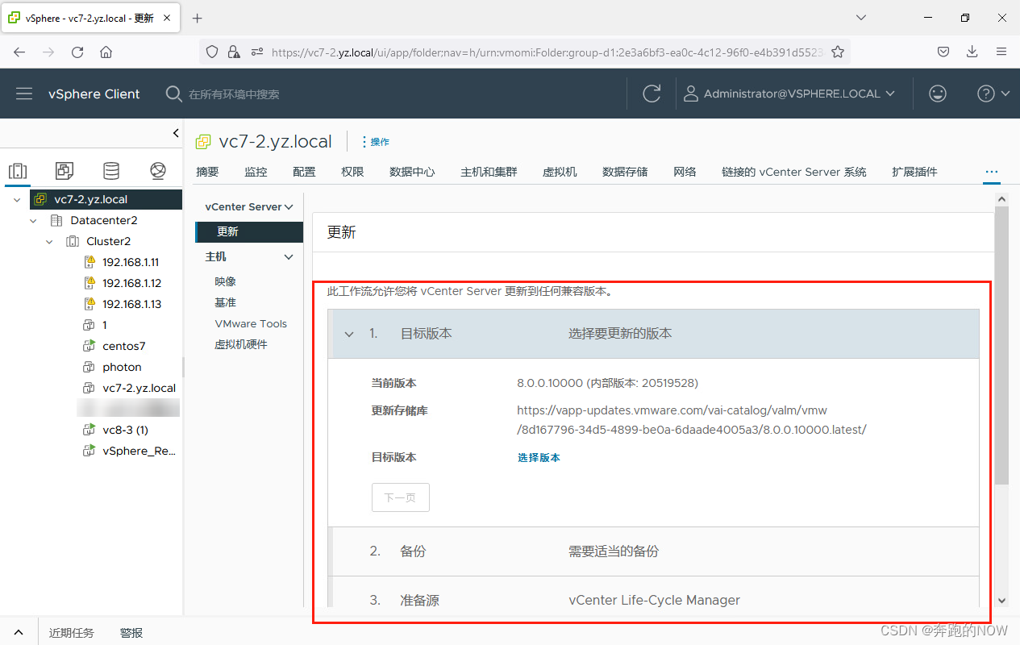
Task: Open the Firefox application menu
Action: 1001,52
